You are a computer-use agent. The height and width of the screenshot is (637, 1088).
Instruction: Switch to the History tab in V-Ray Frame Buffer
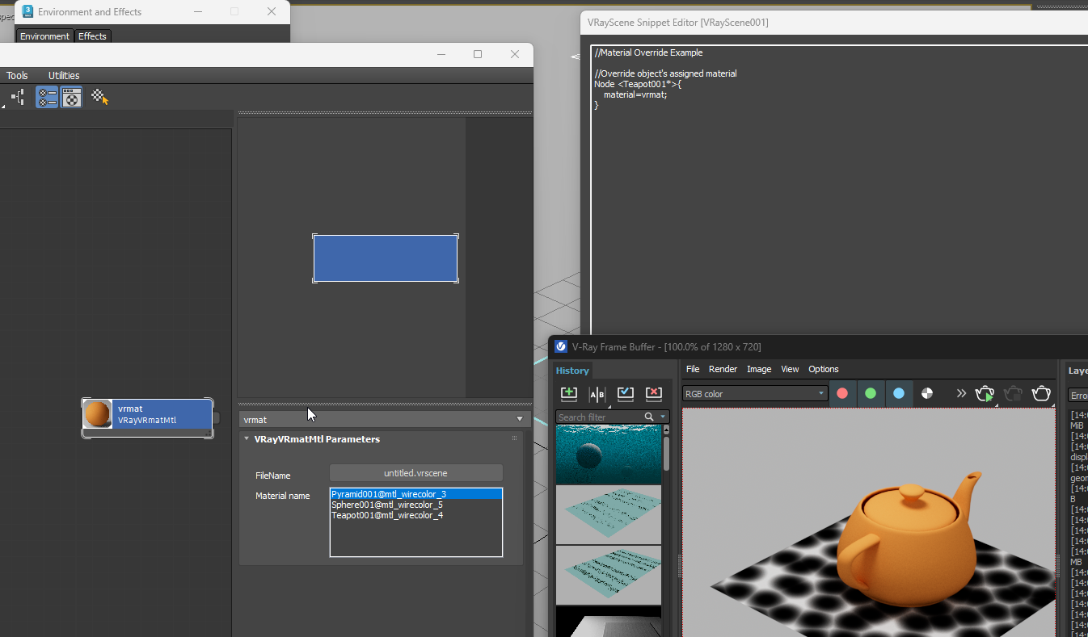pyautogui.click(x=572, y=371)
